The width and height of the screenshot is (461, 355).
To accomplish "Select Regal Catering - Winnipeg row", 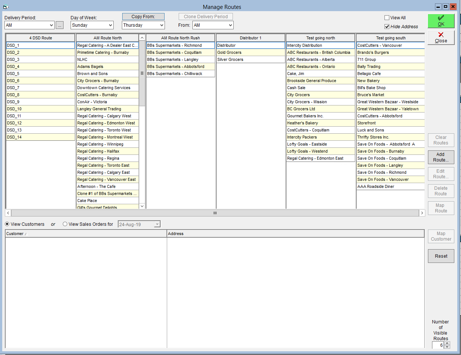I will 107,144.
